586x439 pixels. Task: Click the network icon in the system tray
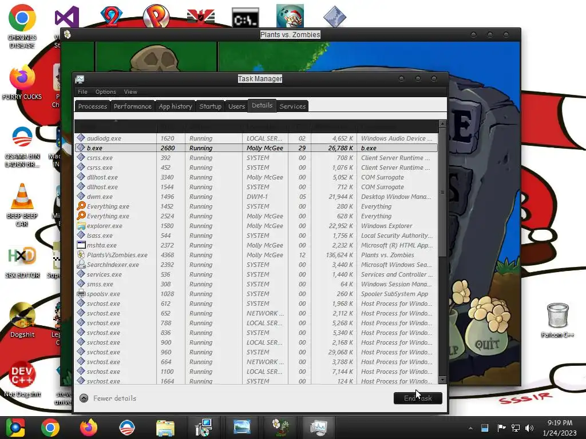(516, 428)
